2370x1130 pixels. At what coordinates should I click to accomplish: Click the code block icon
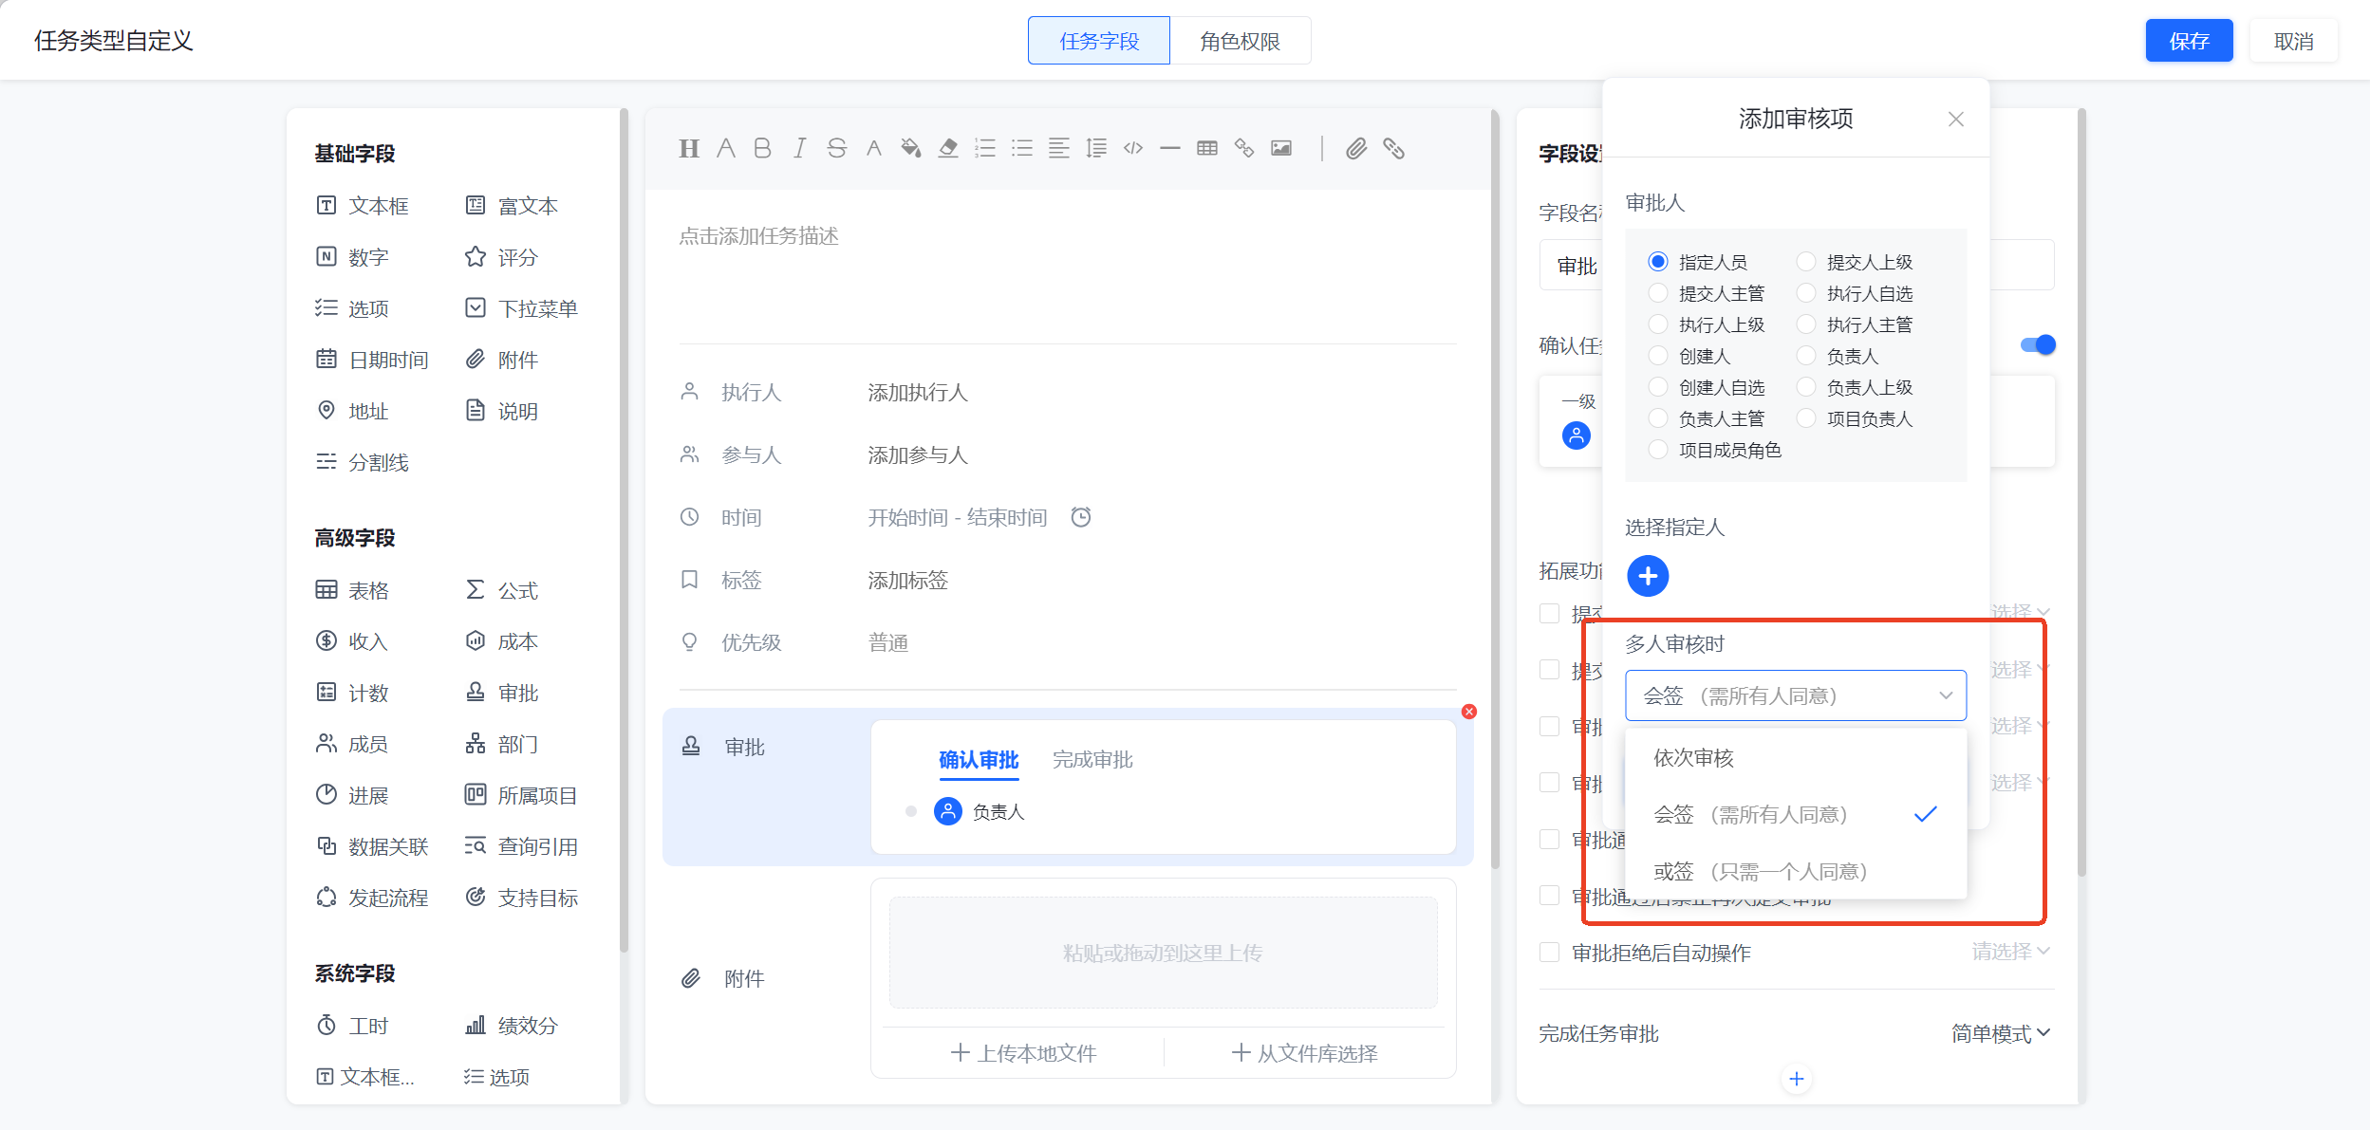(x=1133, y=149)
